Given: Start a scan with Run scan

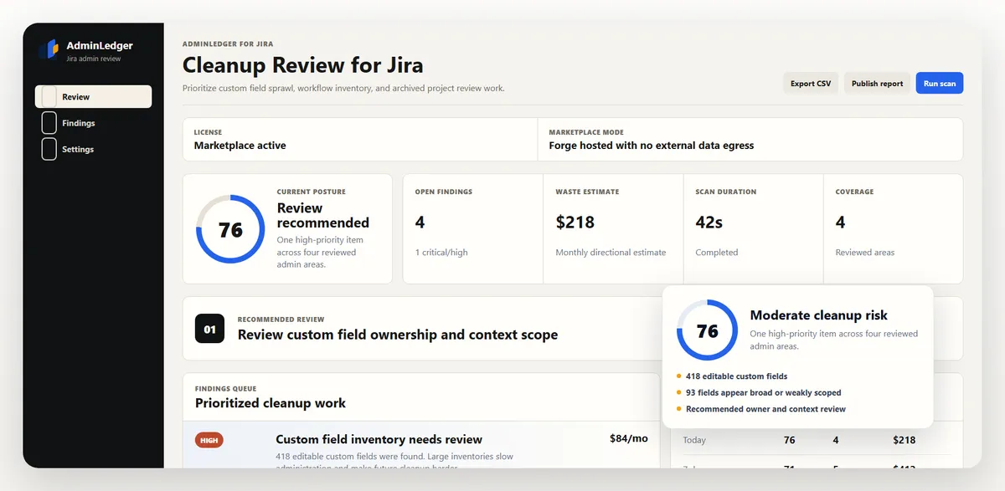Looking at the screenshot, I should click(x=940, y=83).
